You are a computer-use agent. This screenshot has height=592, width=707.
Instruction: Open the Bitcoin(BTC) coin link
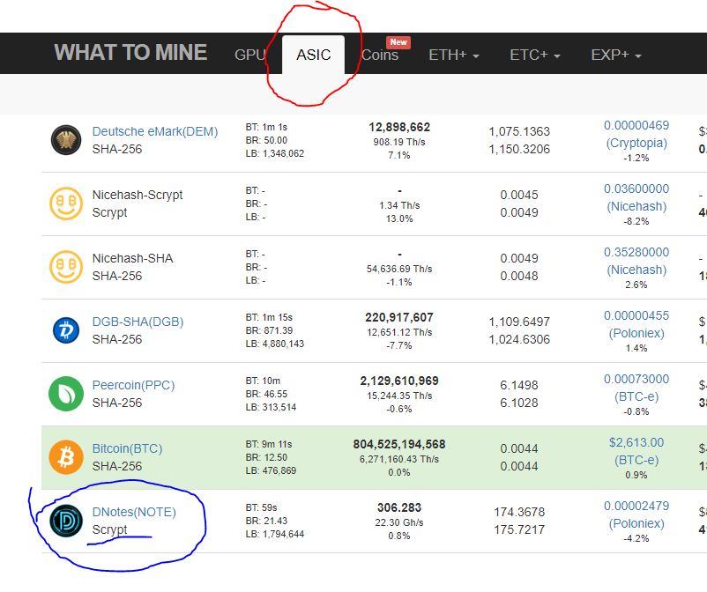[127, 448]
